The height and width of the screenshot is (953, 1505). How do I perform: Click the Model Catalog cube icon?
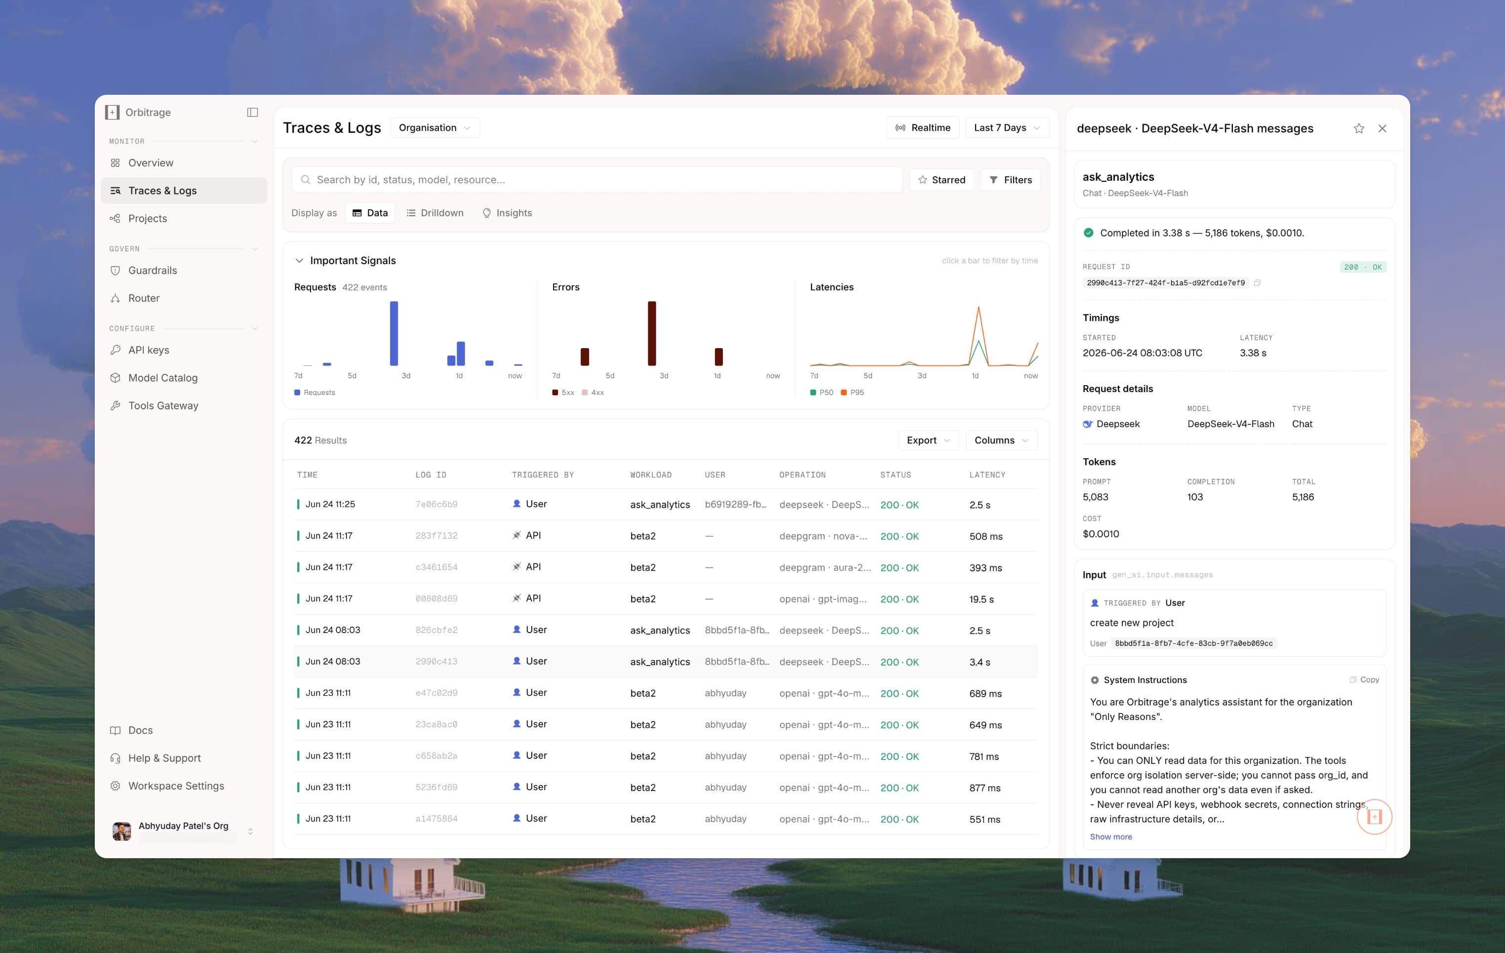point(115,378)
